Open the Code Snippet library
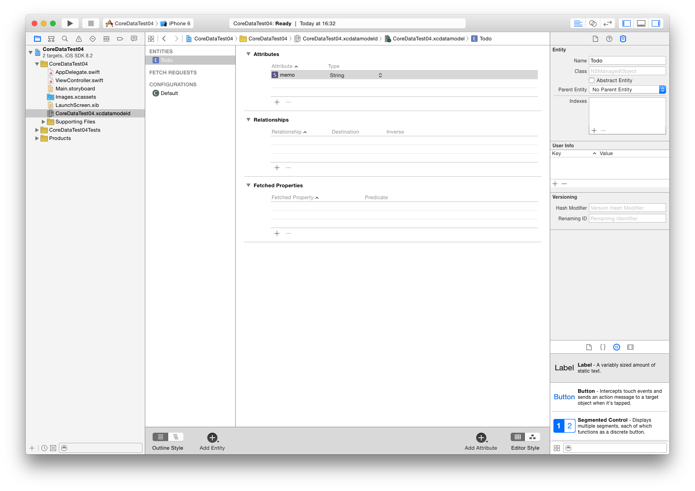 tap(603, 347)
